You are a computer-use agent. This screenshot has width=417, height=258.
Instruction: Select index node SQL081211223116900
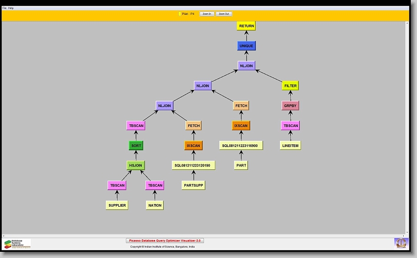(x=241, y=145)
